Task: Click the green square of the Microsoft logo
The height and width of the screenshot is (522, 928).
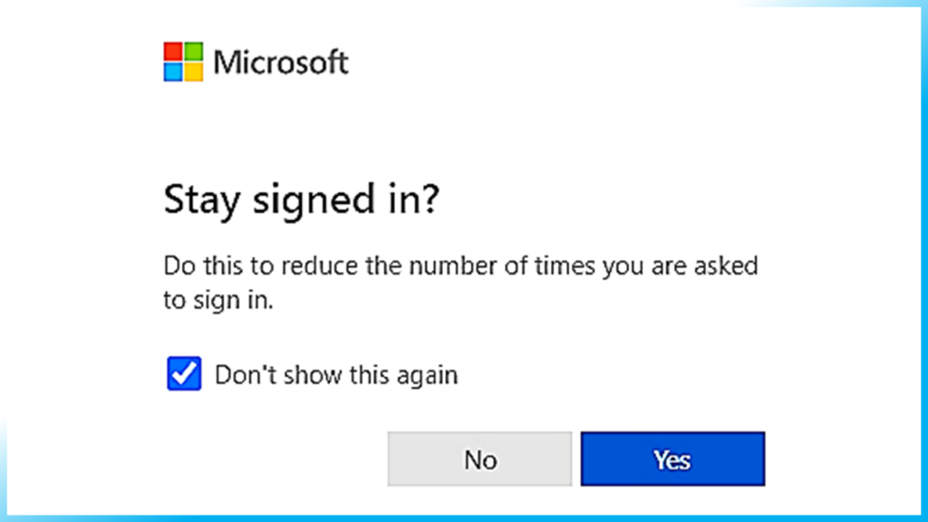Action: pos(194,52)
